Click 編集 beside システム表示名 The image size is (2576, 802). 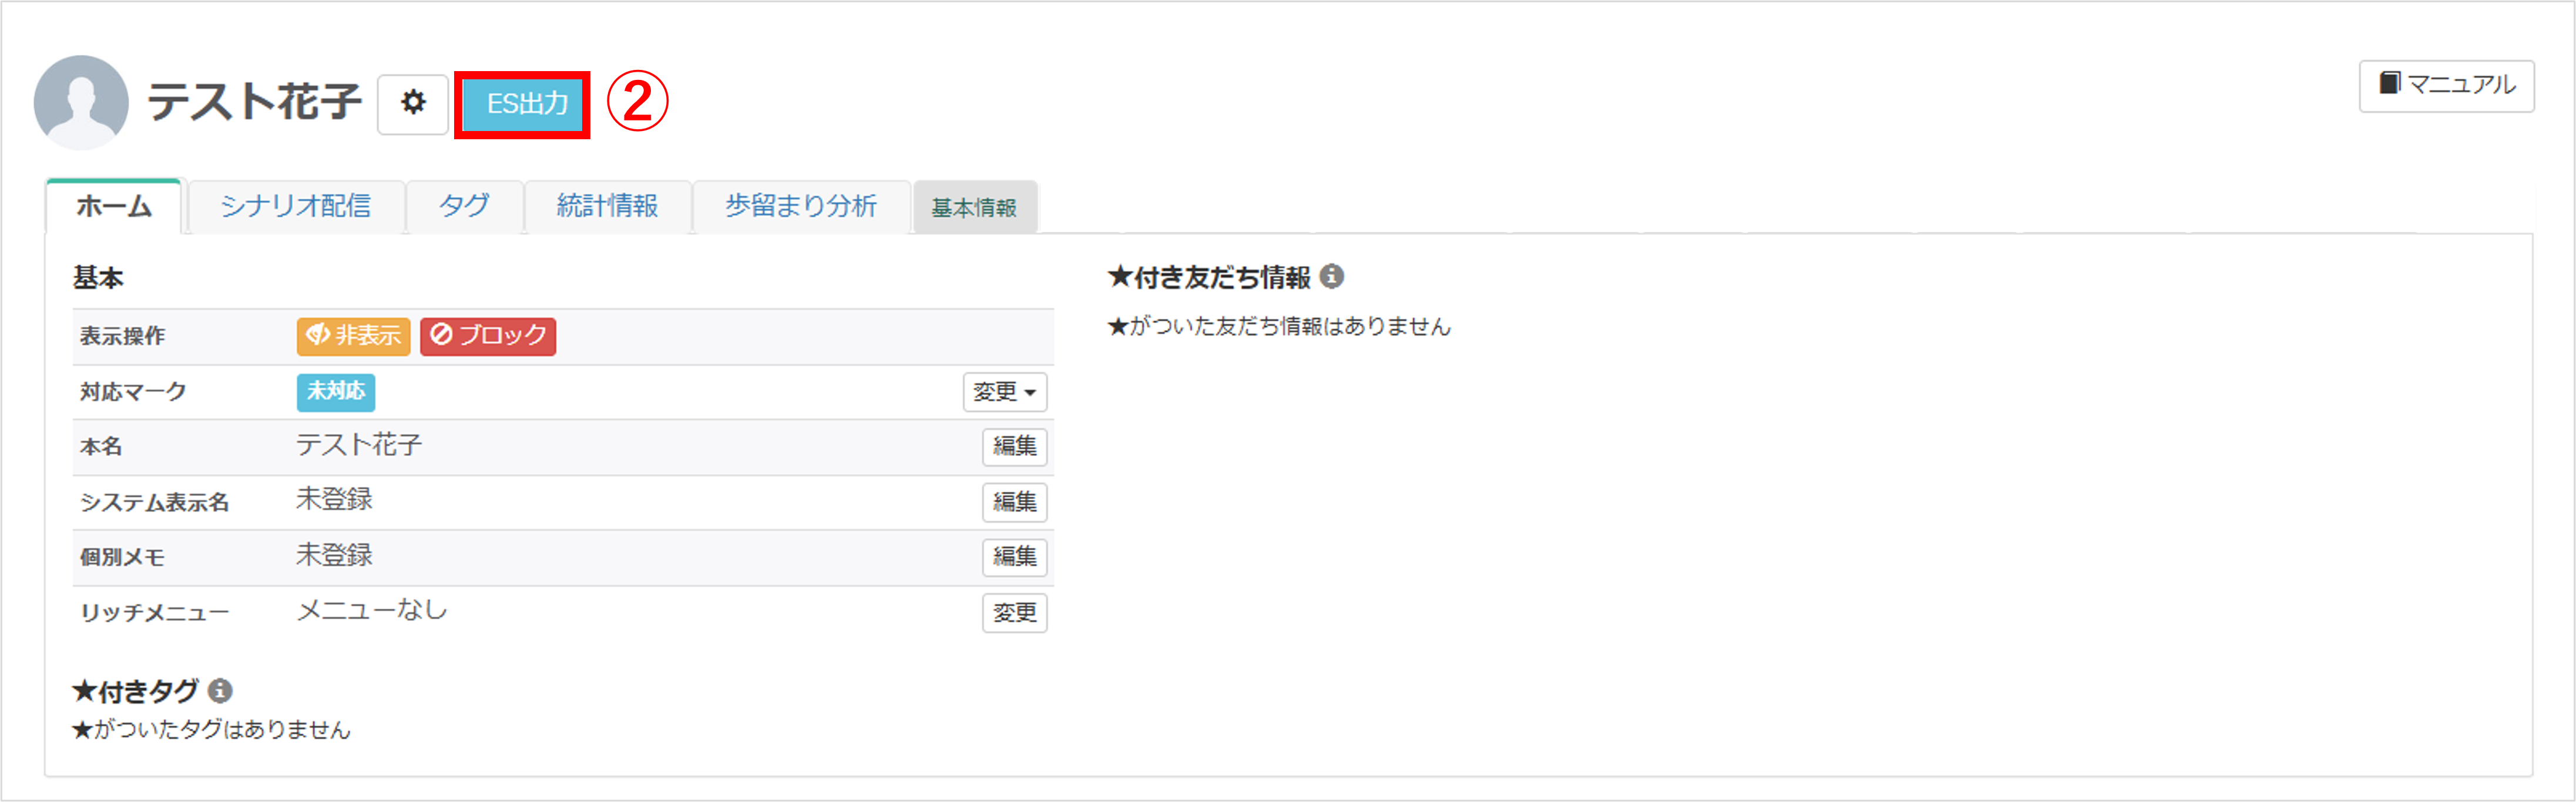[x=1013, y=502]
